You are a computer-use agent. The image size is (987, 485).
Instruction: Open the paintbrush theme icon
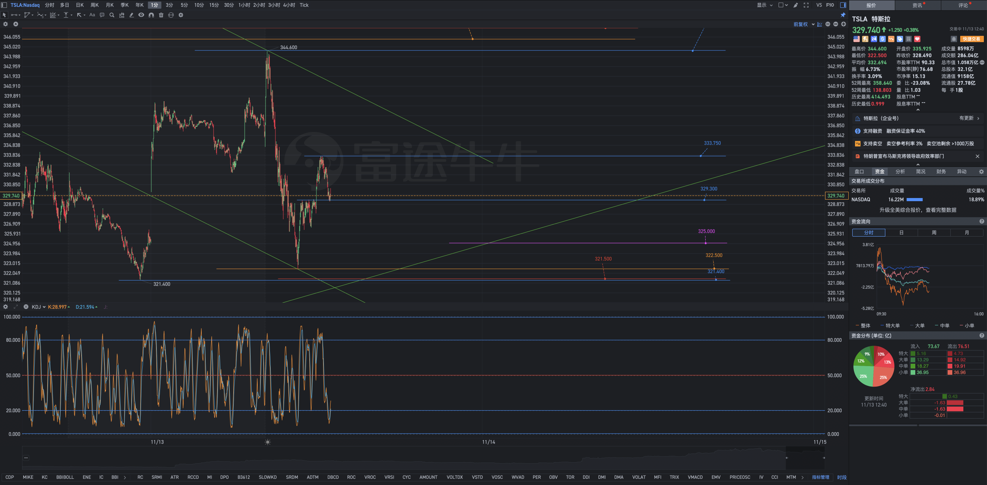[796, 5]
